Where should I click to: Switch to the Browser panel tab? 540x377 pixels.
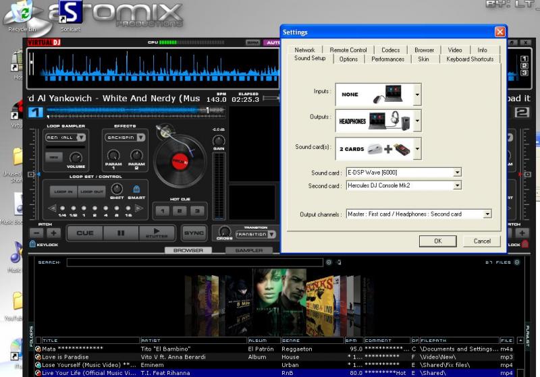coord(188,250)
